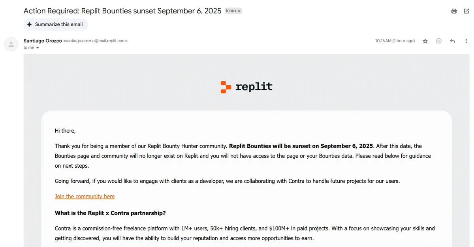Image resolution: width=474 pixels, height=247 pixels.
Task: Click the sparkle icon beside Summarize
Action: tap(30, 24)
